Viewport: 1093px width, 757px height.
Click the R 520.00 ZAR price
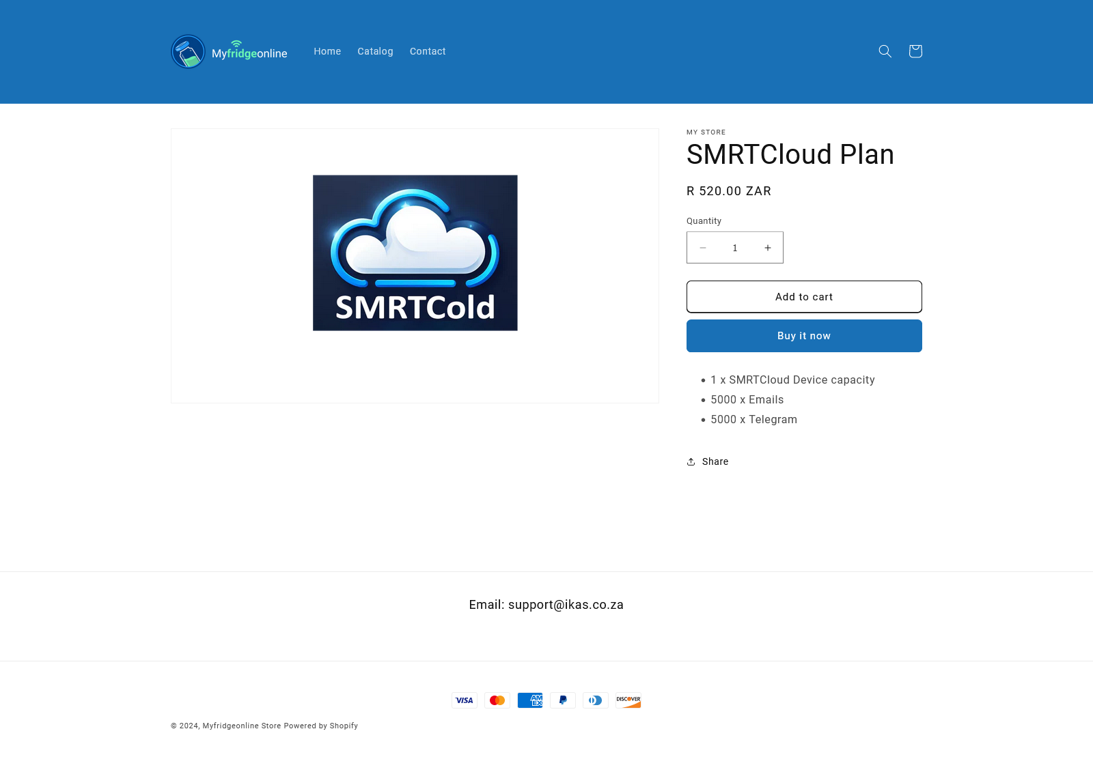729,191
